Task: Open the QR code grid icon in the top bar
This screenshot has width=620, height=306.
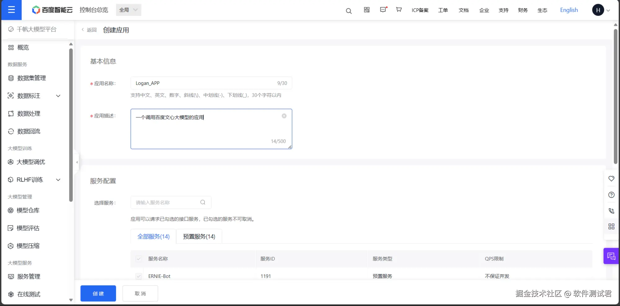Action: 367,10
